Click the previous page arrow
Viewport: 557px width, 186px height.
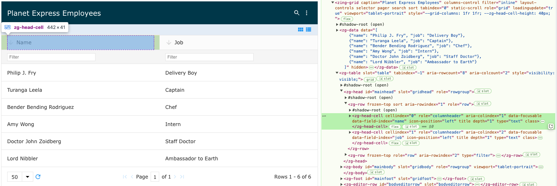pos(132,177)
